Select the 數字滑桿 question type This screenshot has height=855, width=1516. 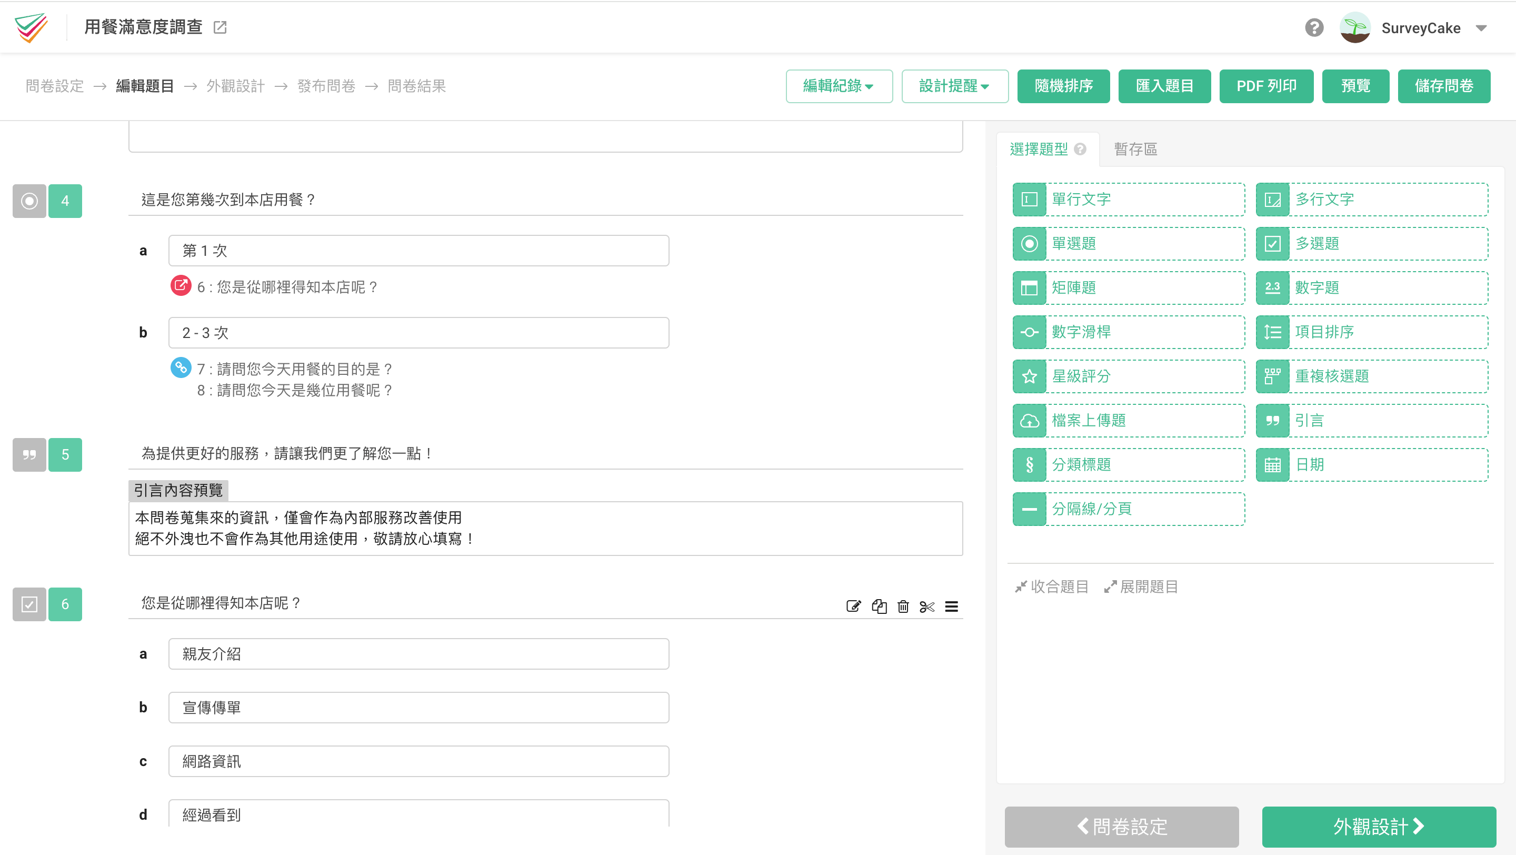[1128, 332]
